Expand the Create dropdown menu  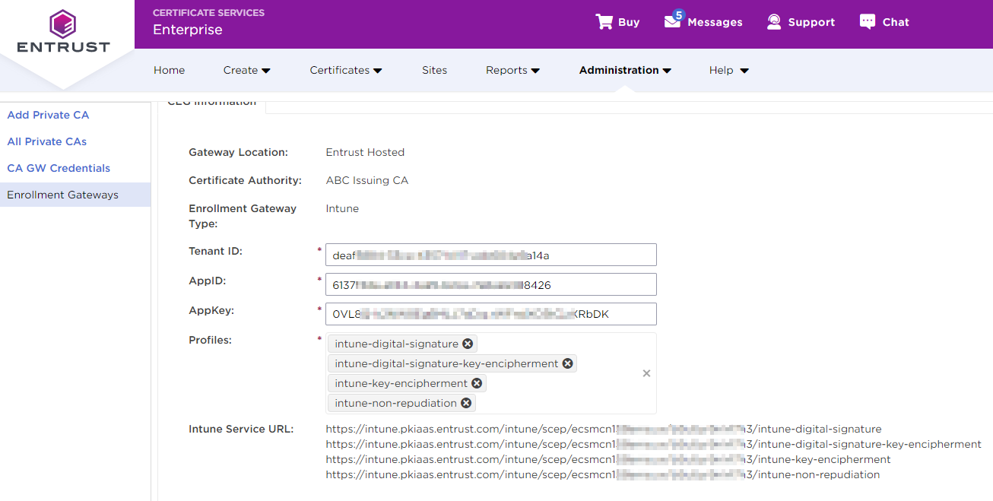246,70
